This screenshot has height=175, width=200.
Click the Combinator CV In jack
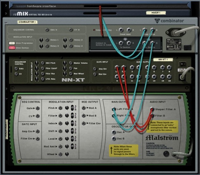coord(71,30)
